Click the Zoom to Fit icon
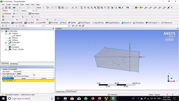Screen dimensions: 179x101 [95, 8]
